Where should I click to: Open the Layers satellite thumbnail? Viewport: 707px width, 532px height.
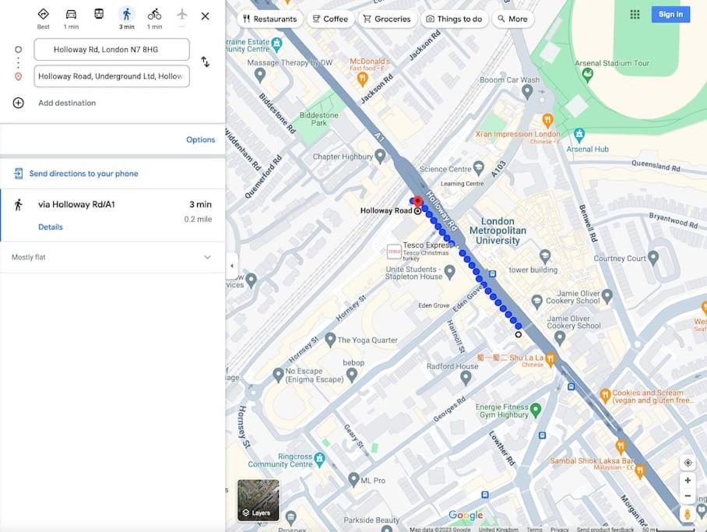pos(259,500)
